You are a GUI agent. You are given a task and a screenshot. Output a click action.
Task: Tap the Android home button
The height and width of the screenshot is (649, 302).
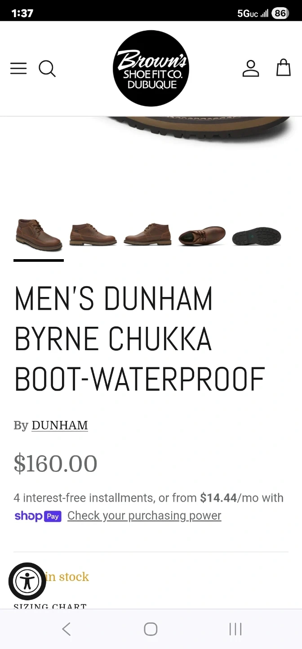(x=151, y=629)
